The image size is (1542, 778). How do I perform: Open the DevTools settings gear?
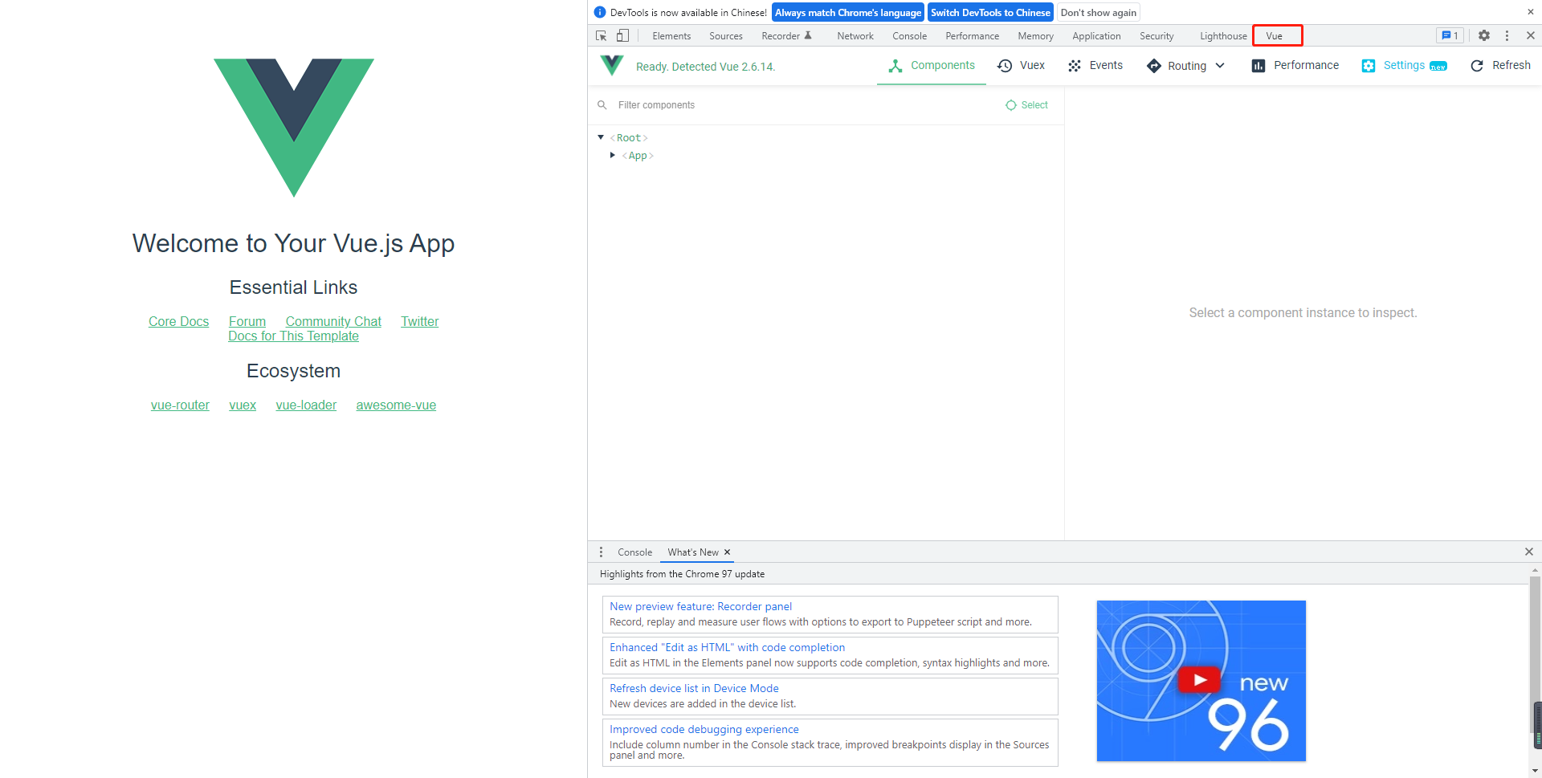[x=1483, y=35]
